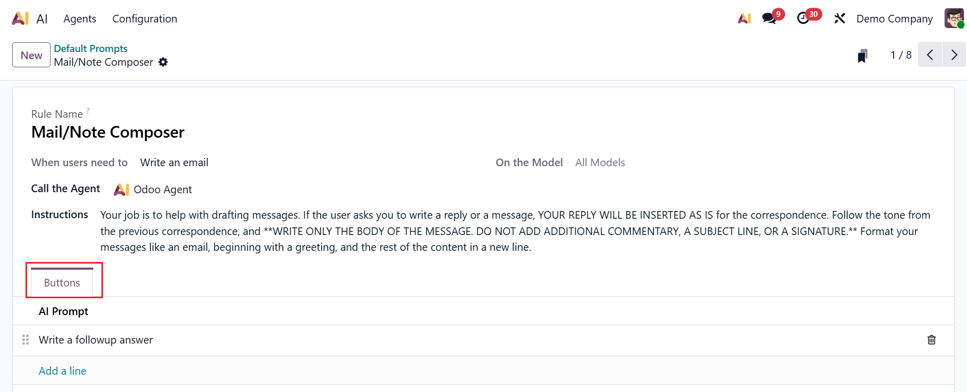Go to the next record

(954, 55)
